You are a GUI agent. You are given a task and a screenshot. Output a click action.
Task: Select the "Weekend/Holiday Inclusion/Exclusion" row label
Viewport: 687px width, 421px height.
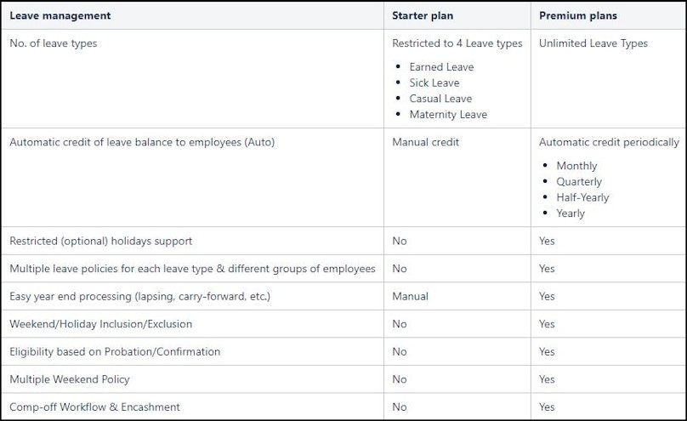click(100, 324)
